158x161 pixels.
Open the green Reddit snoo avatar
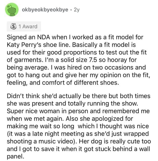pyautogui.click(x=12, y=10)
